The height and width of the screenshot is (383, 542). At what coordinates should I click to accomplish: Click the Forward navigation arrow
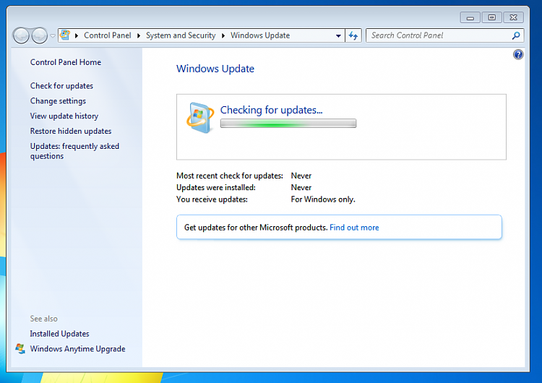40,35
